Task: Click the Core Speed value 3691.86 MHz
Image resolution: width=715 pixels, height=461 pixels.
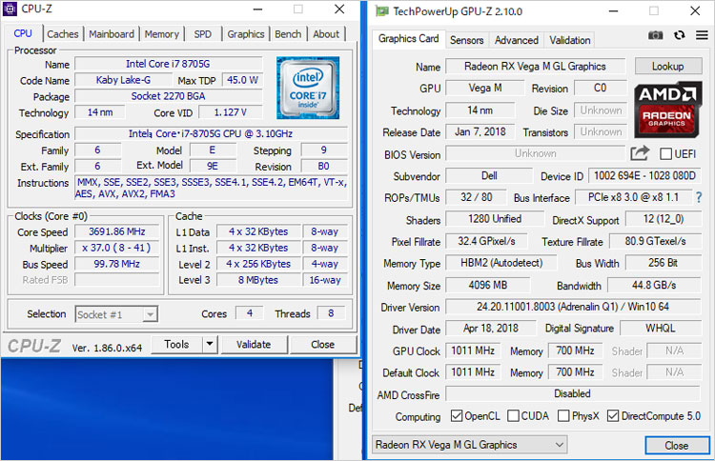Action: coord(117,231)
